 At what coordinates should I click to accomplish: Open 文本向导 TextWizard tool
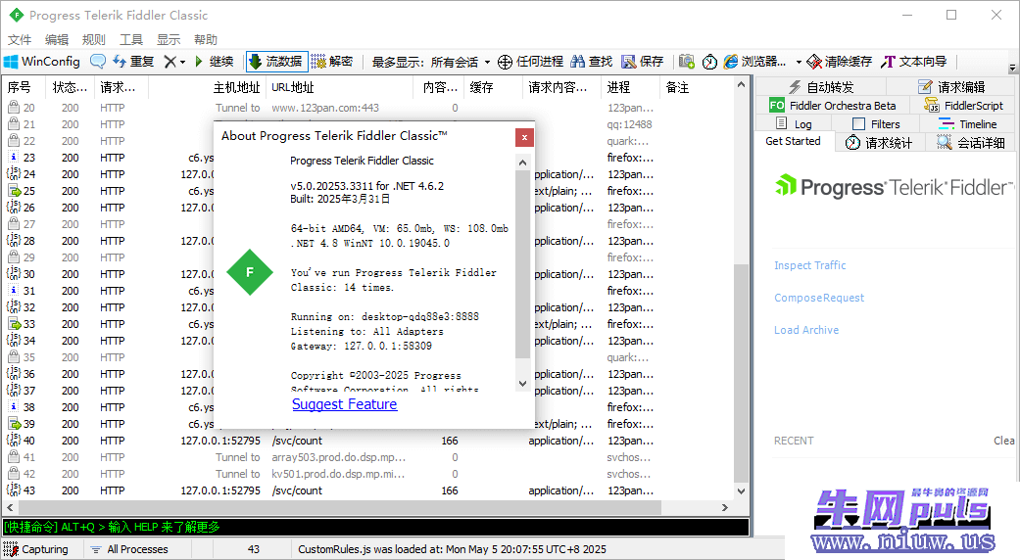click(914, 62)
